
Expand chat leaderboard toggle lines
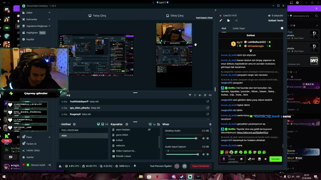tap(251, 51)
